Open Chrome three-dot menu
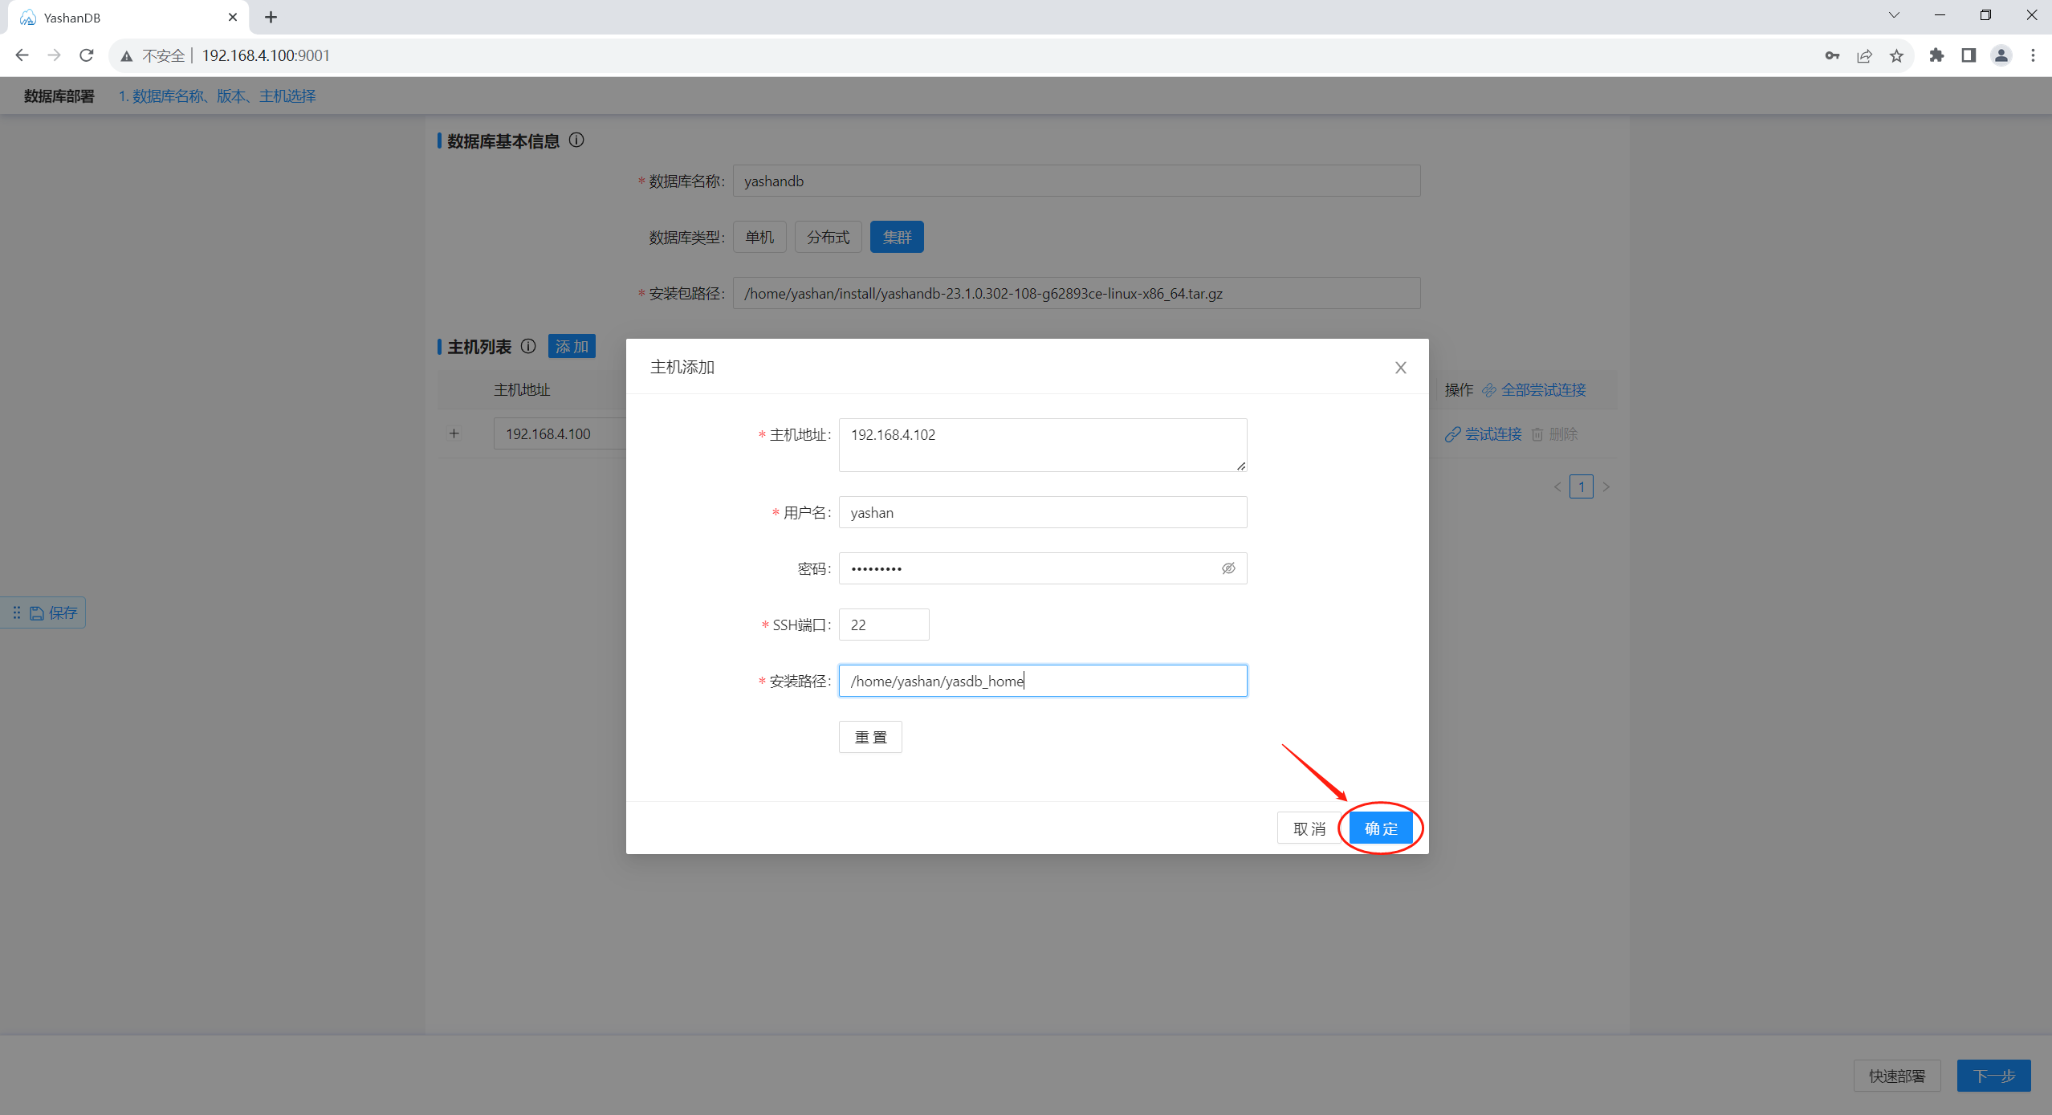 pyautogui.click(x=2033, y=55)
